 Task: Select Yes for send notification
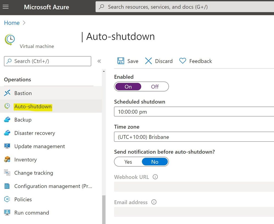pos(128,162)
